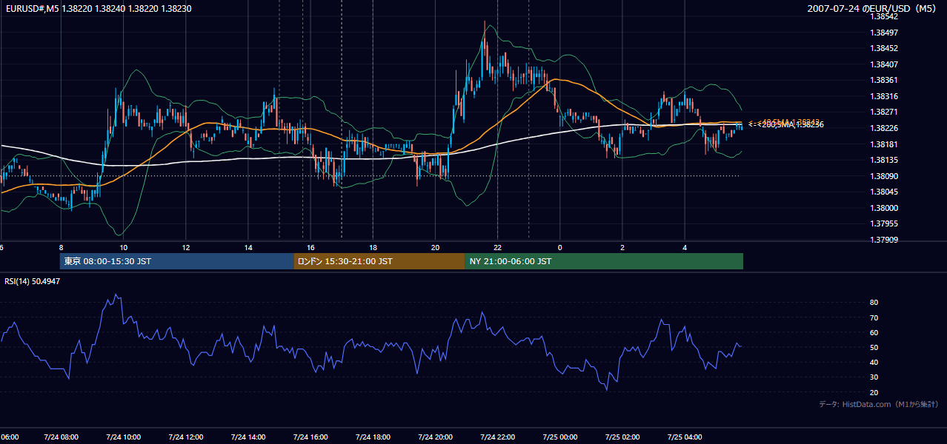The height and width of the screenshot is (444, 947).
Task: Click price level 1.38542 on axis
Action: (x=885, y=16)
